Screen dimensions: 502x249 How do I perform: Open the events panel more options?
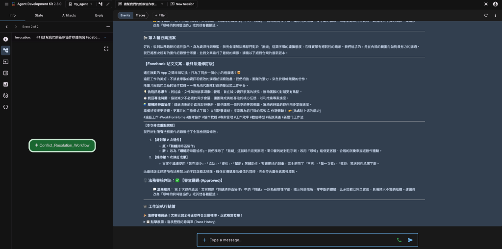click(495, 15)
